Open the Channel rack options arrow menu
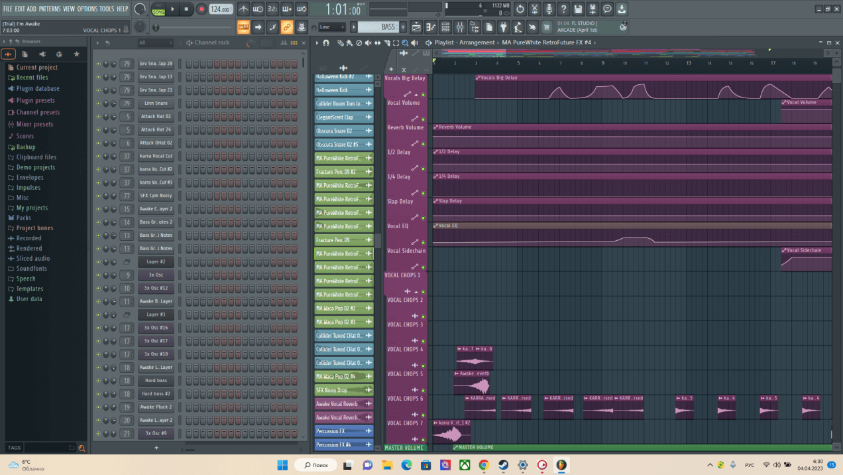Viewport: 843px width, 475px height. (x=97, y=42)
